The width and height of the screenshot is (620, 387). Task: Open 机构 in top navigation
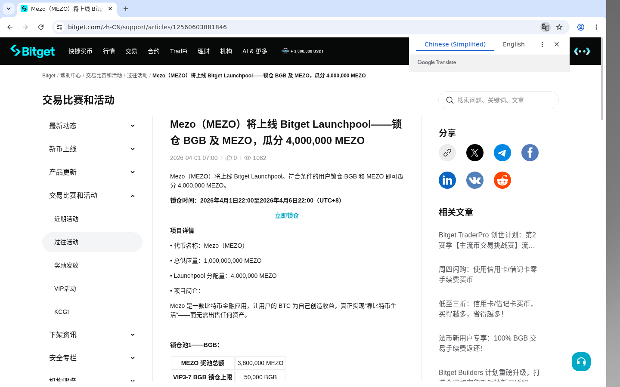(226, 51)
